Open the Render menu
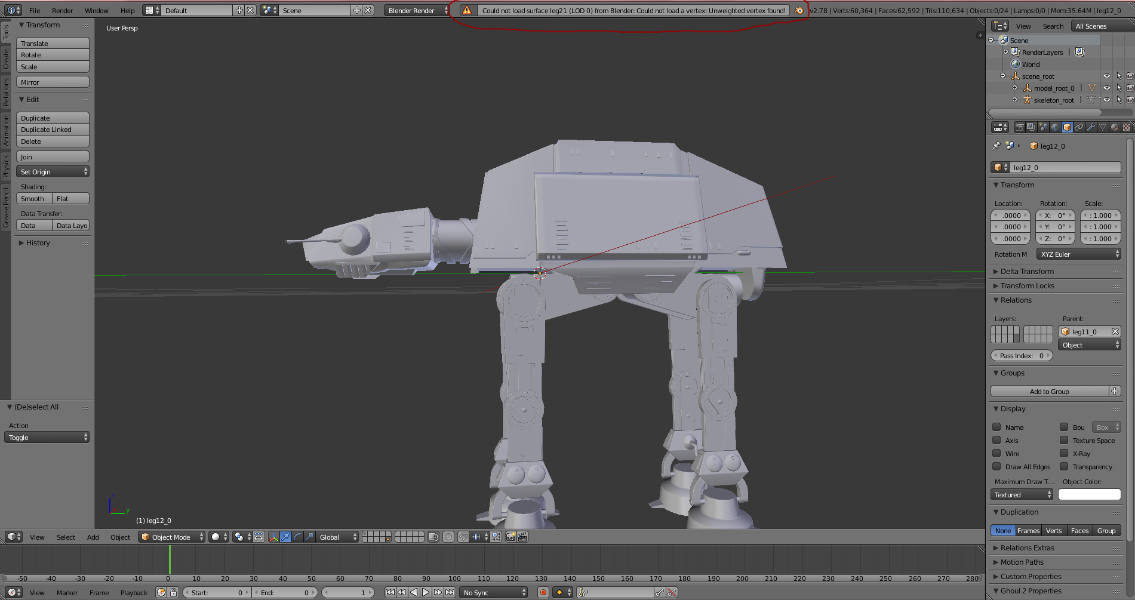Image resolution: width=1135 pixels, height=600 pixels. (62, 10)
